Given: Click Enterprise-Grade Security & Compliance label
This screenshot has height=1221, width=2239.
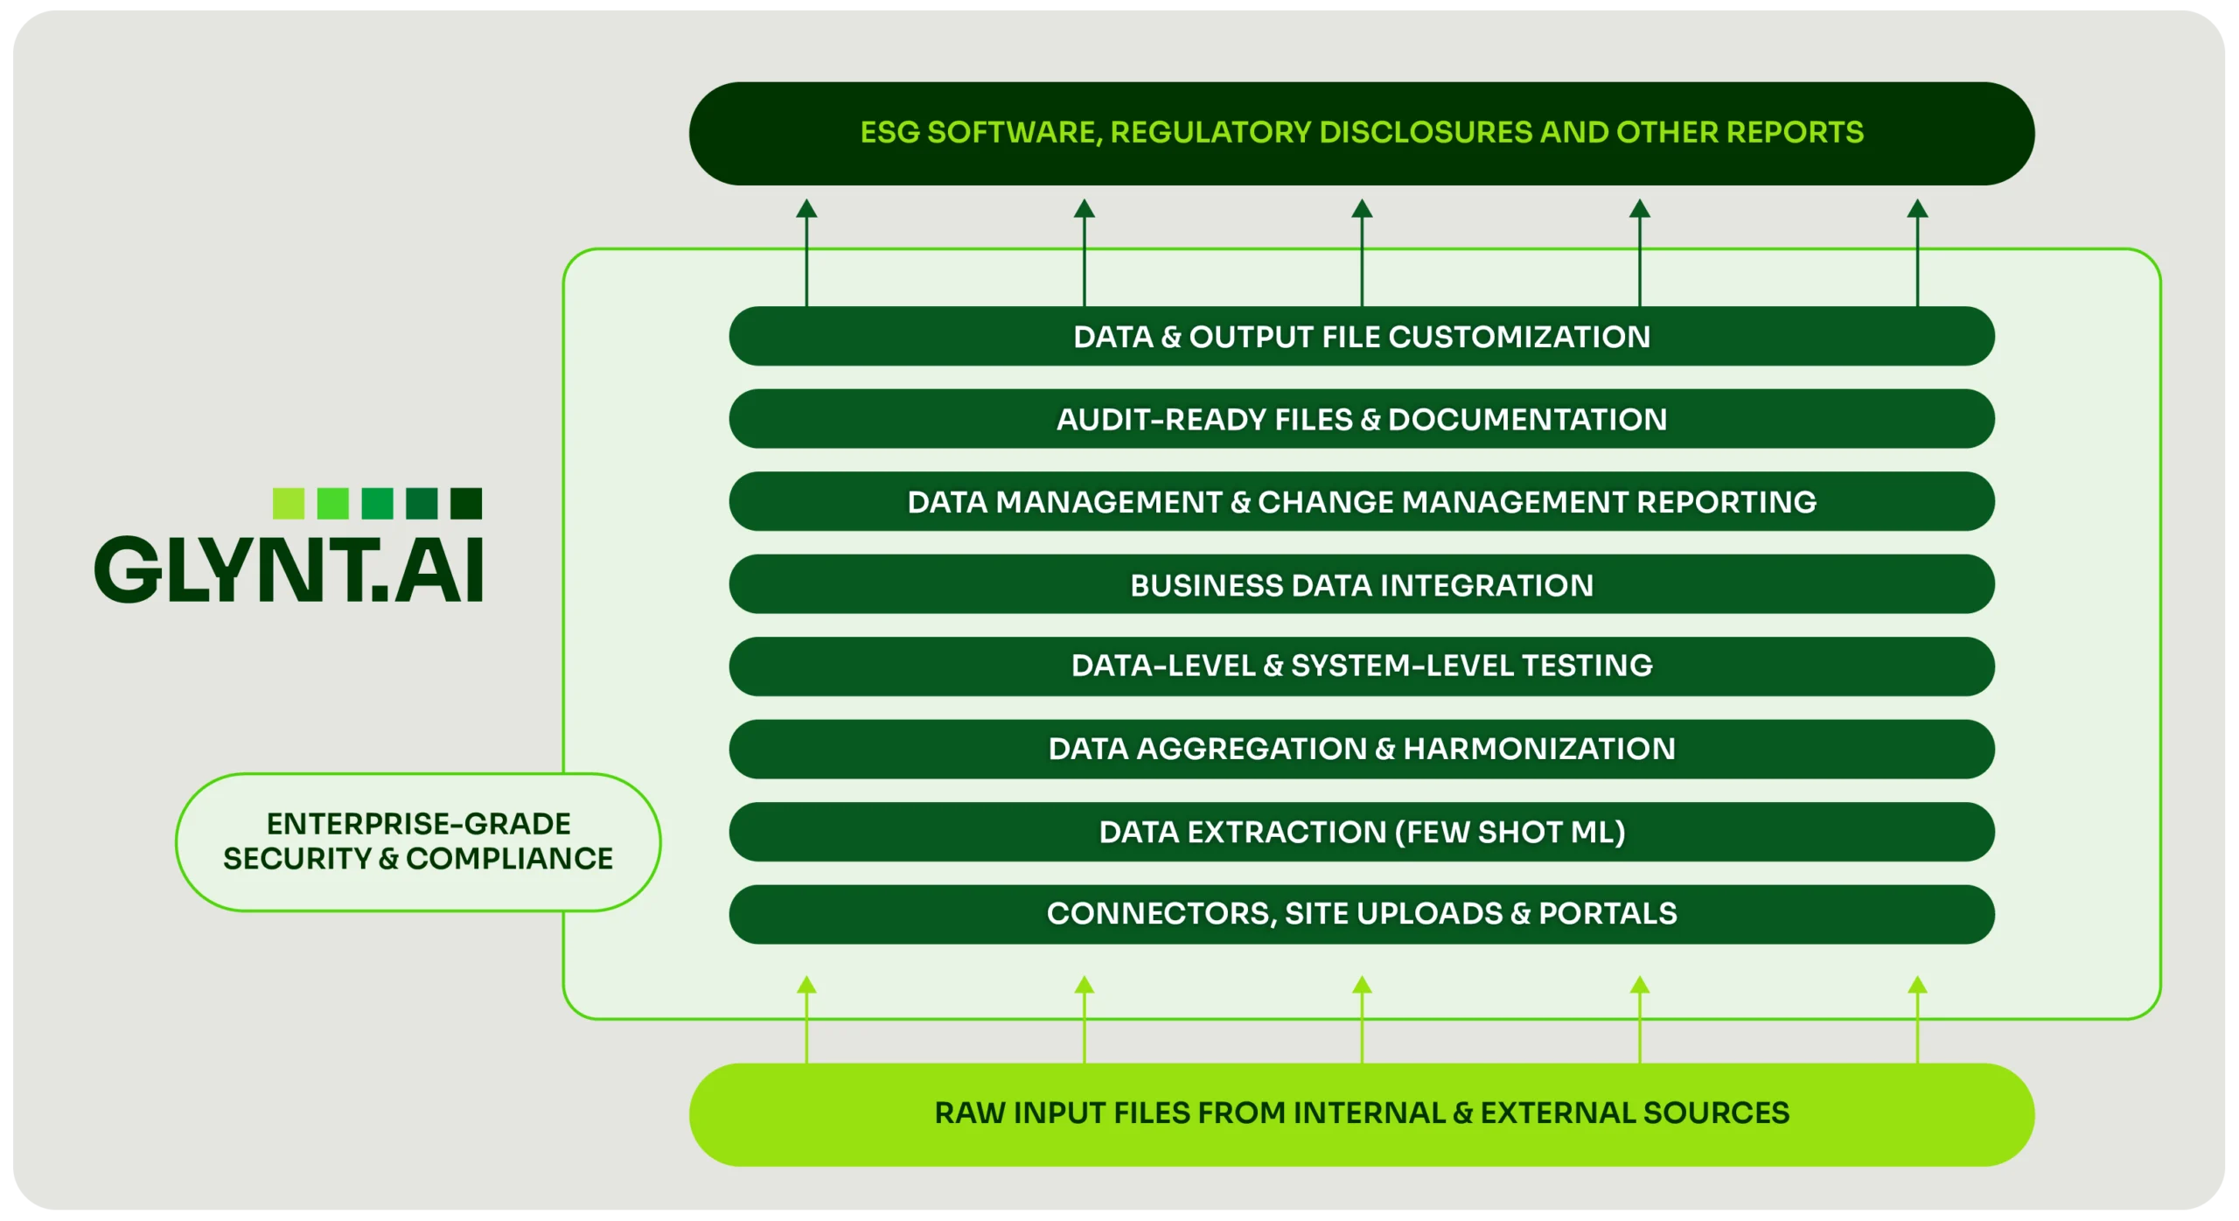Looking at the screenshot, I should coord(418,841).
